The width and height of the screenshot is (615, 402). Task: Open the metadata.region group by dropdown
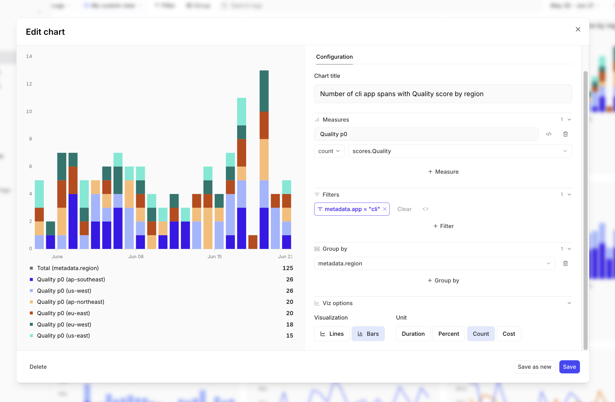pos(434,263)
